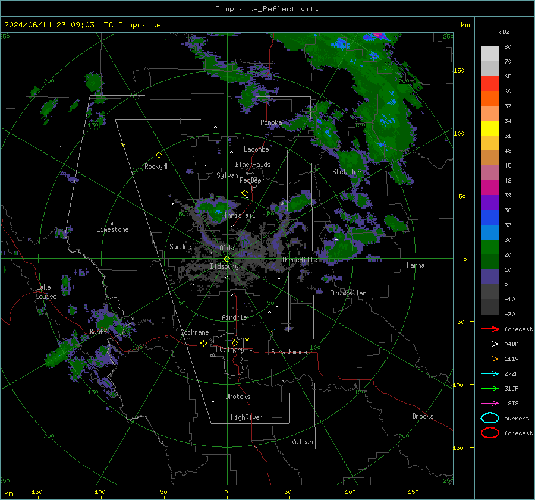Screen dimensions: 535x500
Task: Click 100 tick label on bottom axis
Action: (350, 492)
